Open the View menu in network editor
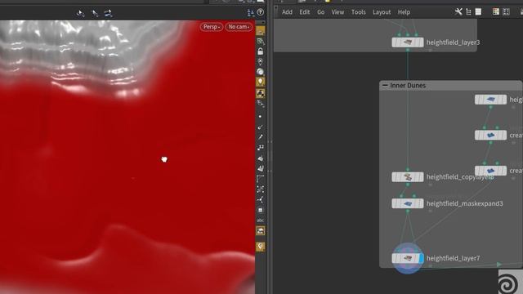The height and width of the screenshot is (294, 523). click(337, 12)
